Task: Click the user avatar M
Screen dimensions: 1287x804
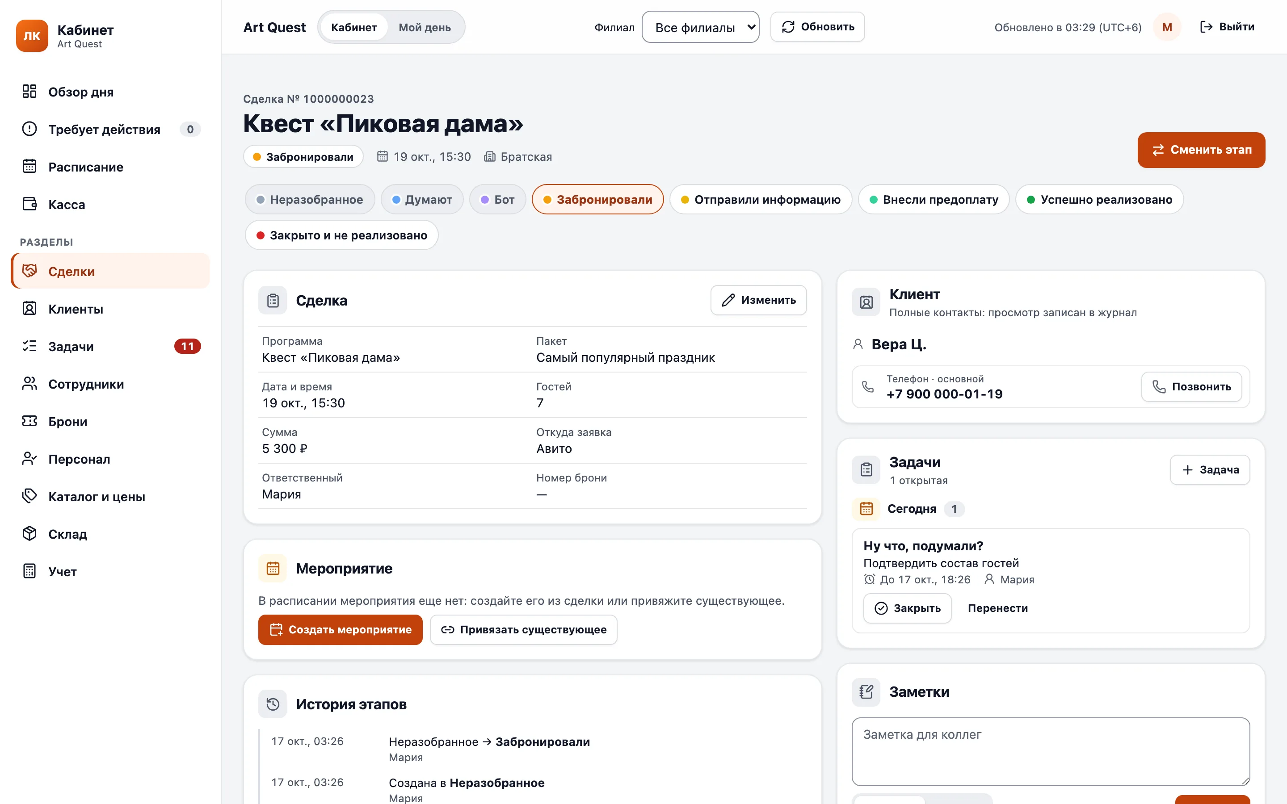Action: pos(1167,27)
